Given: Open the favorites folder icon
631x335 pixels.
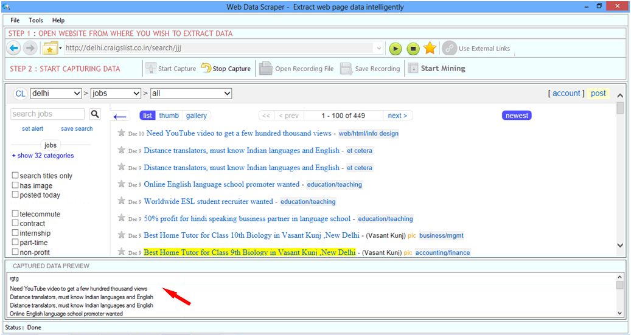Looking at the screenshot, I should 51,48.
